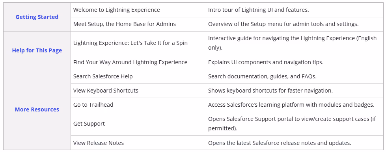386x152 pixels.
Task: Click 'Explains UI components and navigation tips'
Action: pos(266,62)
